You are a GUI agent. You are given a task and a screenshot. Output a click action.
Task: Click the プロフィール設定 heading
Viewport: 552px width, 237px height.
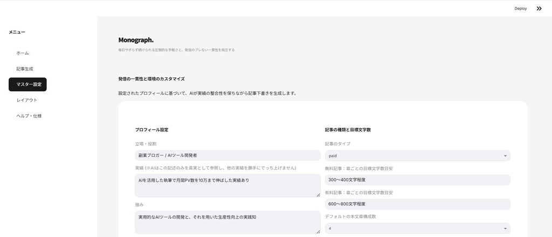[151, 130]
